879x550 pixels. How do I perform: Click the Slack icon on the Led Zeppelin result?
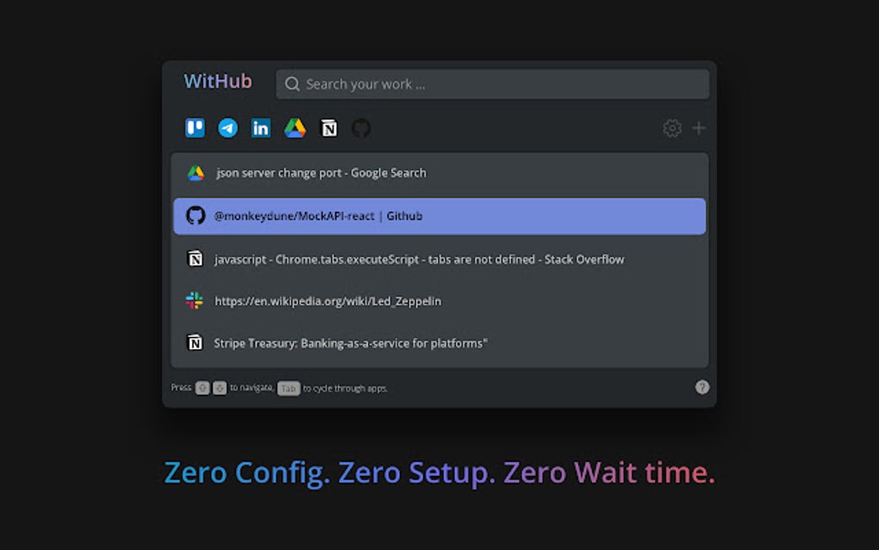(193, 300)
